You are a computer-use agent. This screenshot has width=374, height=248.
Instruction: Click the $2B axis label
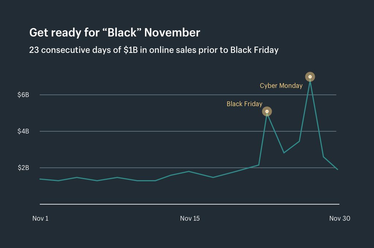click(x=23, y=168)
